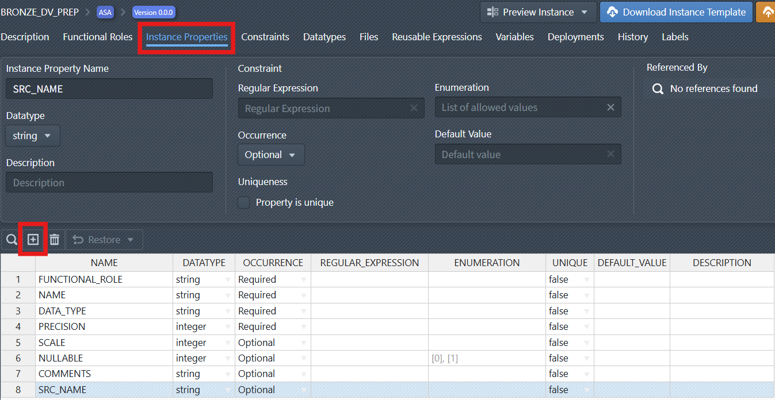
Task: Open the Datatype string dropdown
Action: pos(33,136)
